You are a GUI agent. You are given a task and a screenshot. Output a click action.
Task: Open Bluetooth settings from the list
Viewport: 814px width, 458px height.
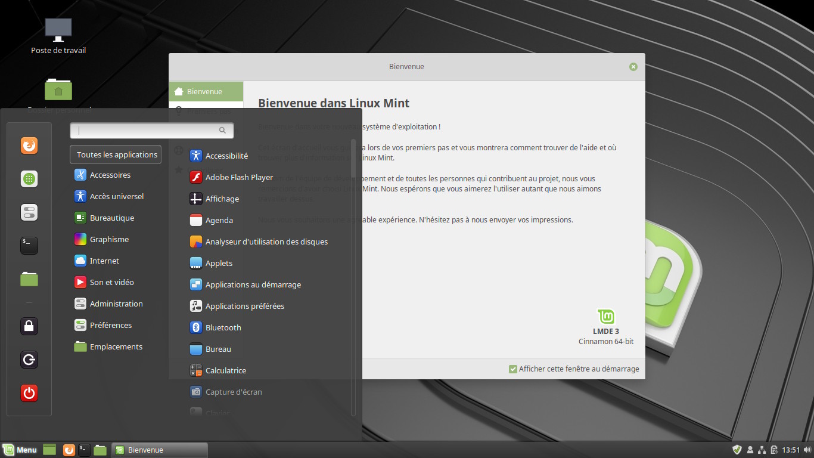[x=223, y=327]
